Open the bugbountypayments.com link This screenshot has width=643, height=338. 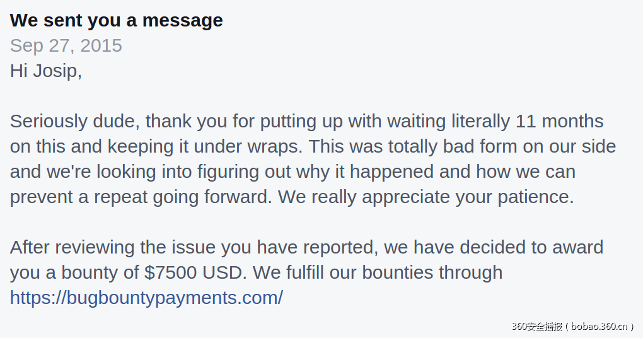pyautogui.click(x=146, y=298)
